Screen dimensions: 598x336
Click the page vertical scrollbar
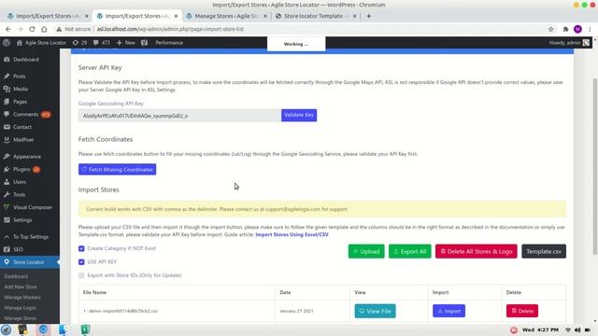point(595,166)
